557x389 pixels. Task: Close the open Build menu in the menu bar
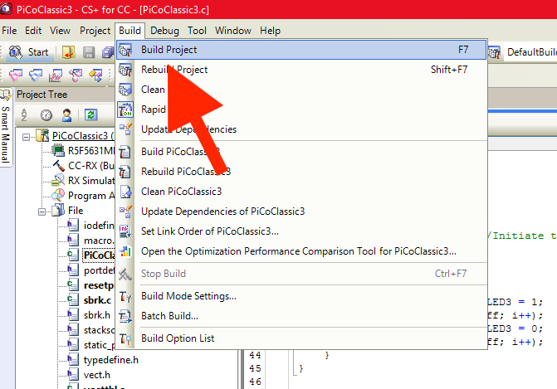pyautogui.click(x=129, y=31)
